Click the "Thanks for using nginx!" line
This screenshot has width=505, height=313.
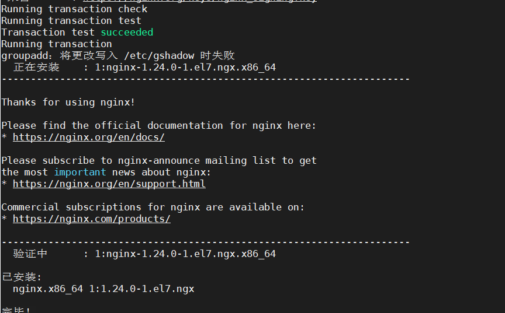68,103
